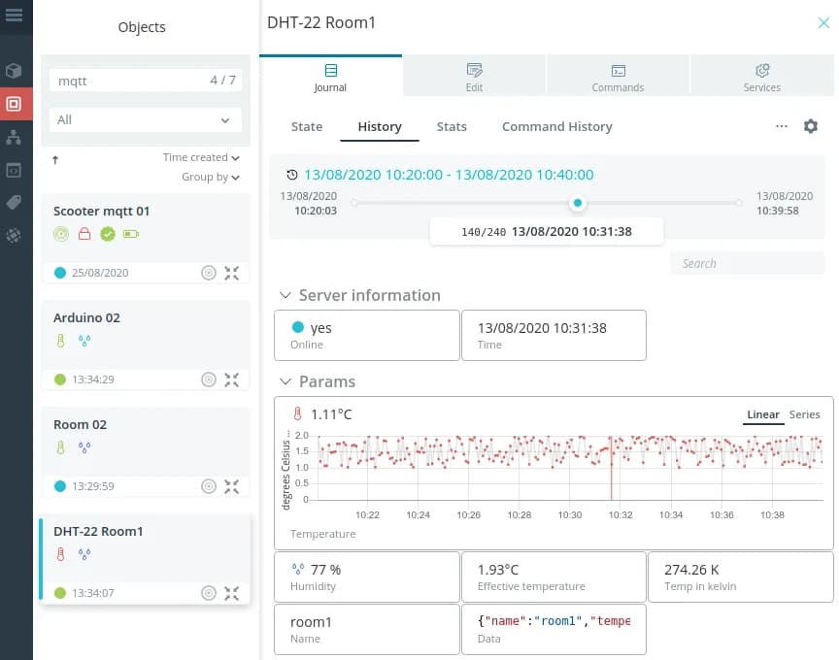The height and width of the screenshot is (660, 839).
Task: Open the hamburger menu in the sidebar
Action: (x=14, y=15)
